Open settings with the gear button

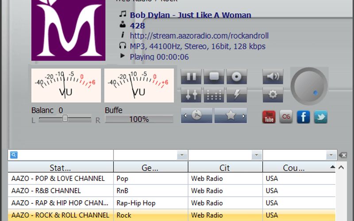coord(273,94)
